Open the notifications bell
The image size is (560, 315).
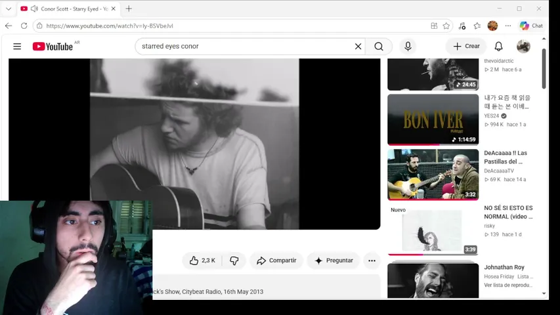click(498, 47)
